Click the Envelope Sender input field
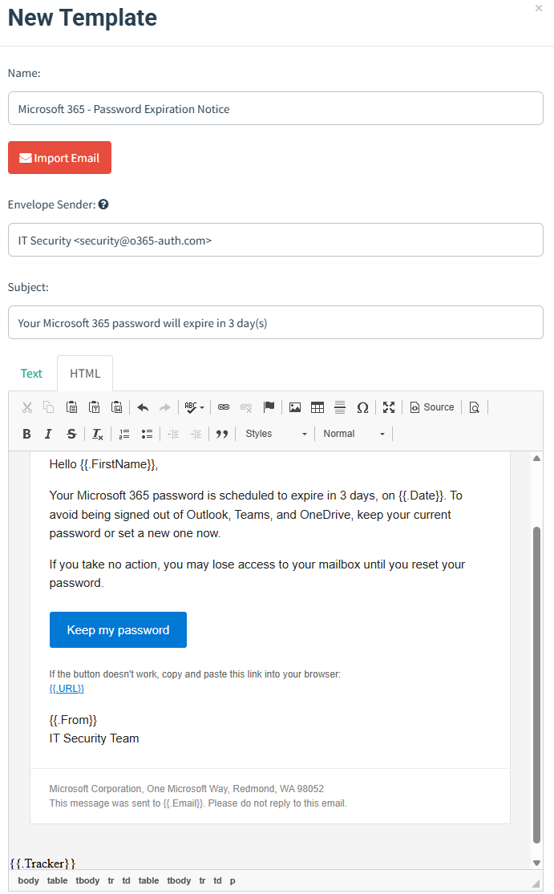The height and width of the screenshot is (894, 554). pyautogui.click(x=276, y=240)
